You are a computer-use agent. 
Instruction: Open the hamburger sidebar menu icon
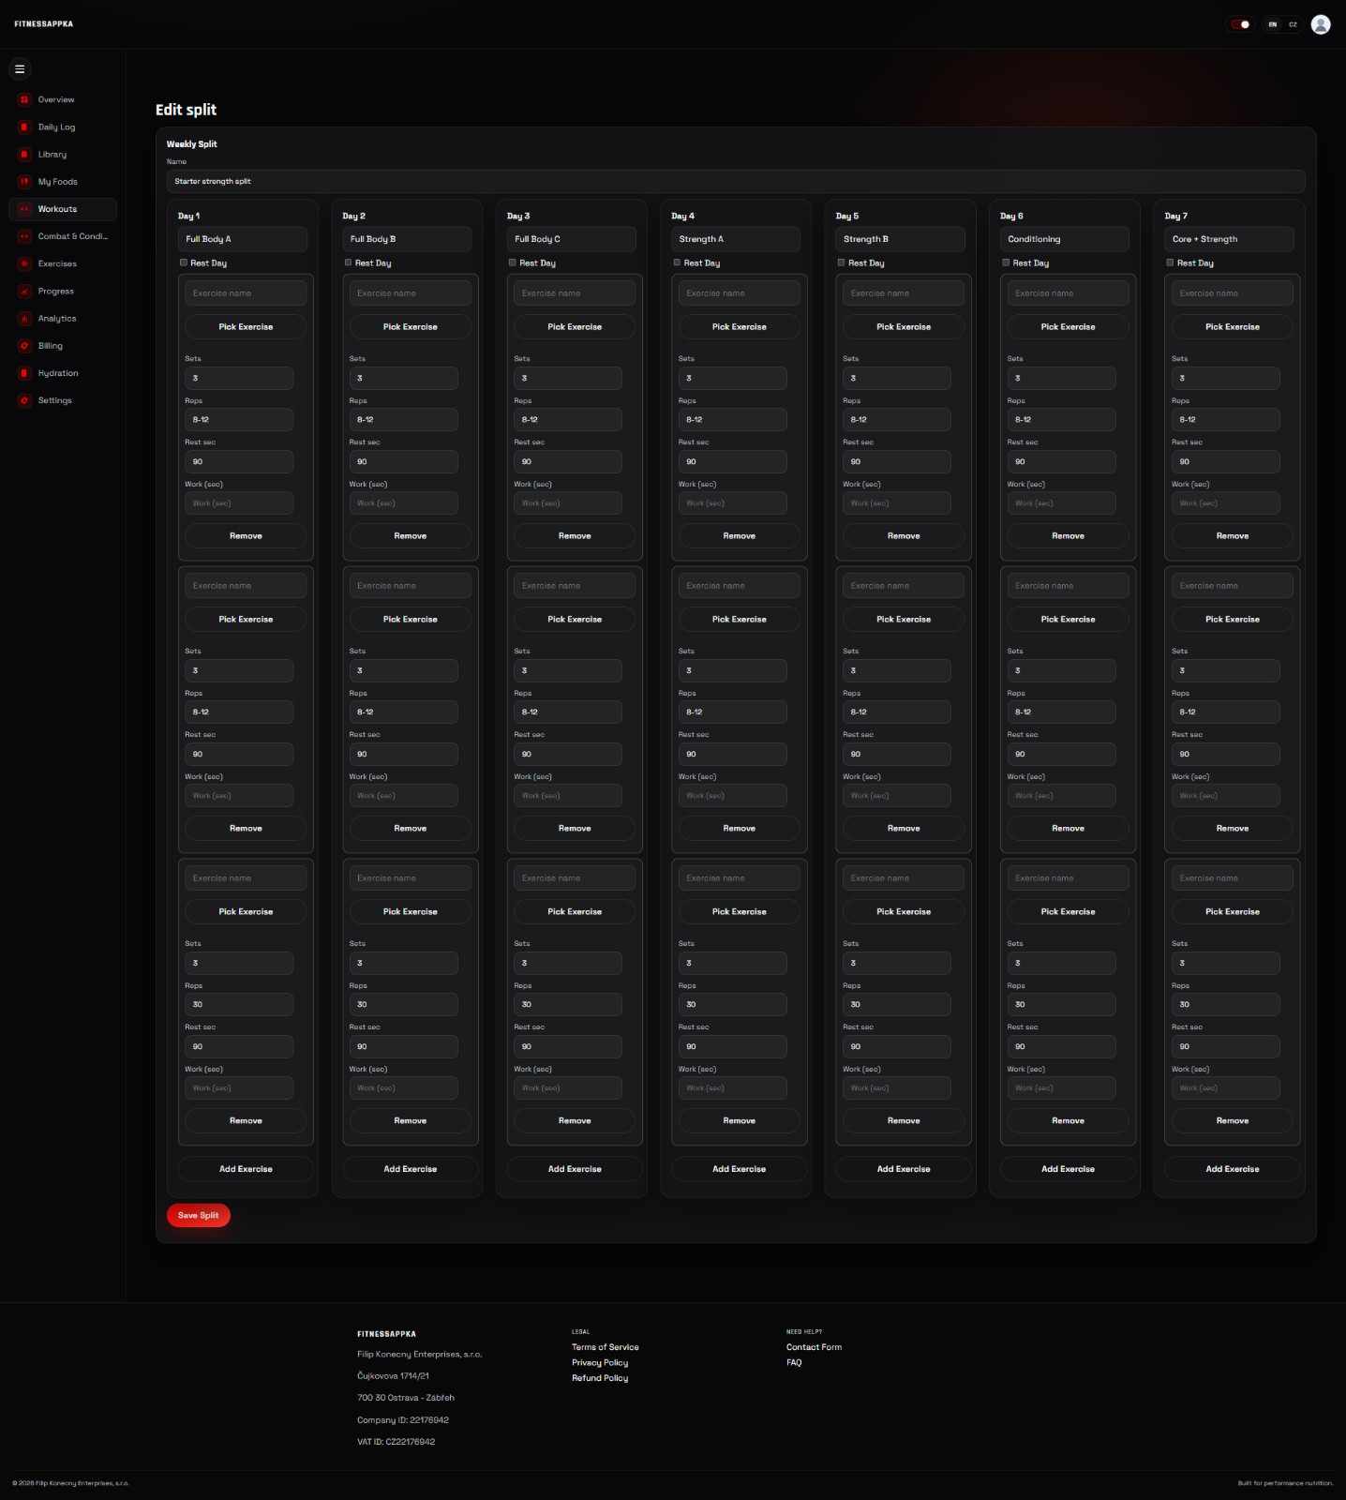[20, 69]
